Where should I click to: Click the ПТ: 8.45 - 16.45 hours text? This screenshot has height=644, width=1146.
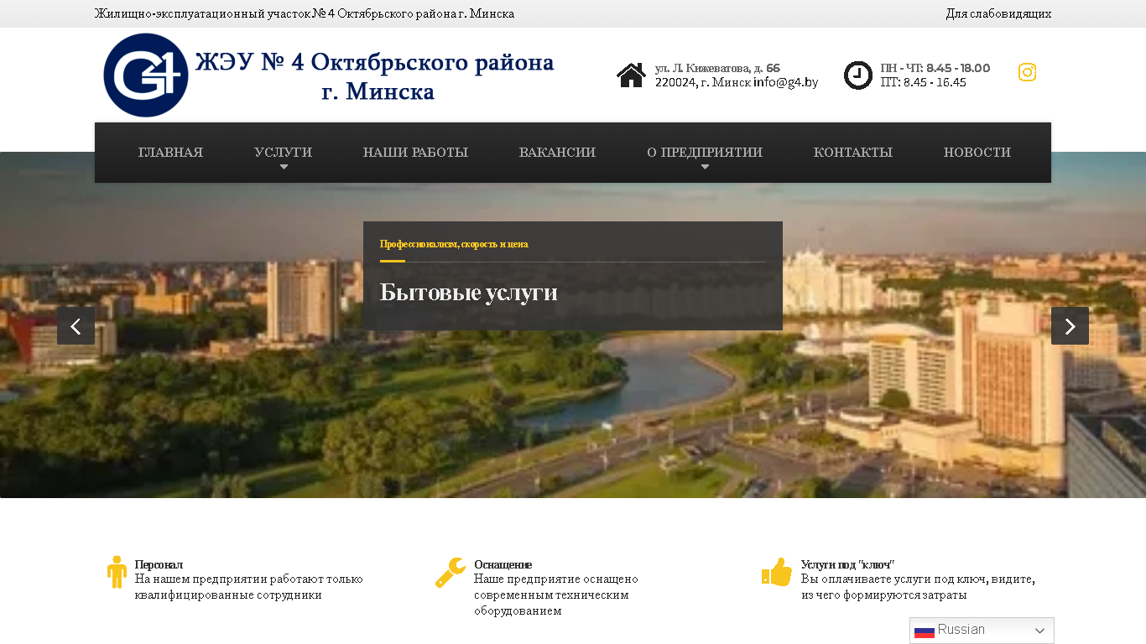(x=923, y=82)
